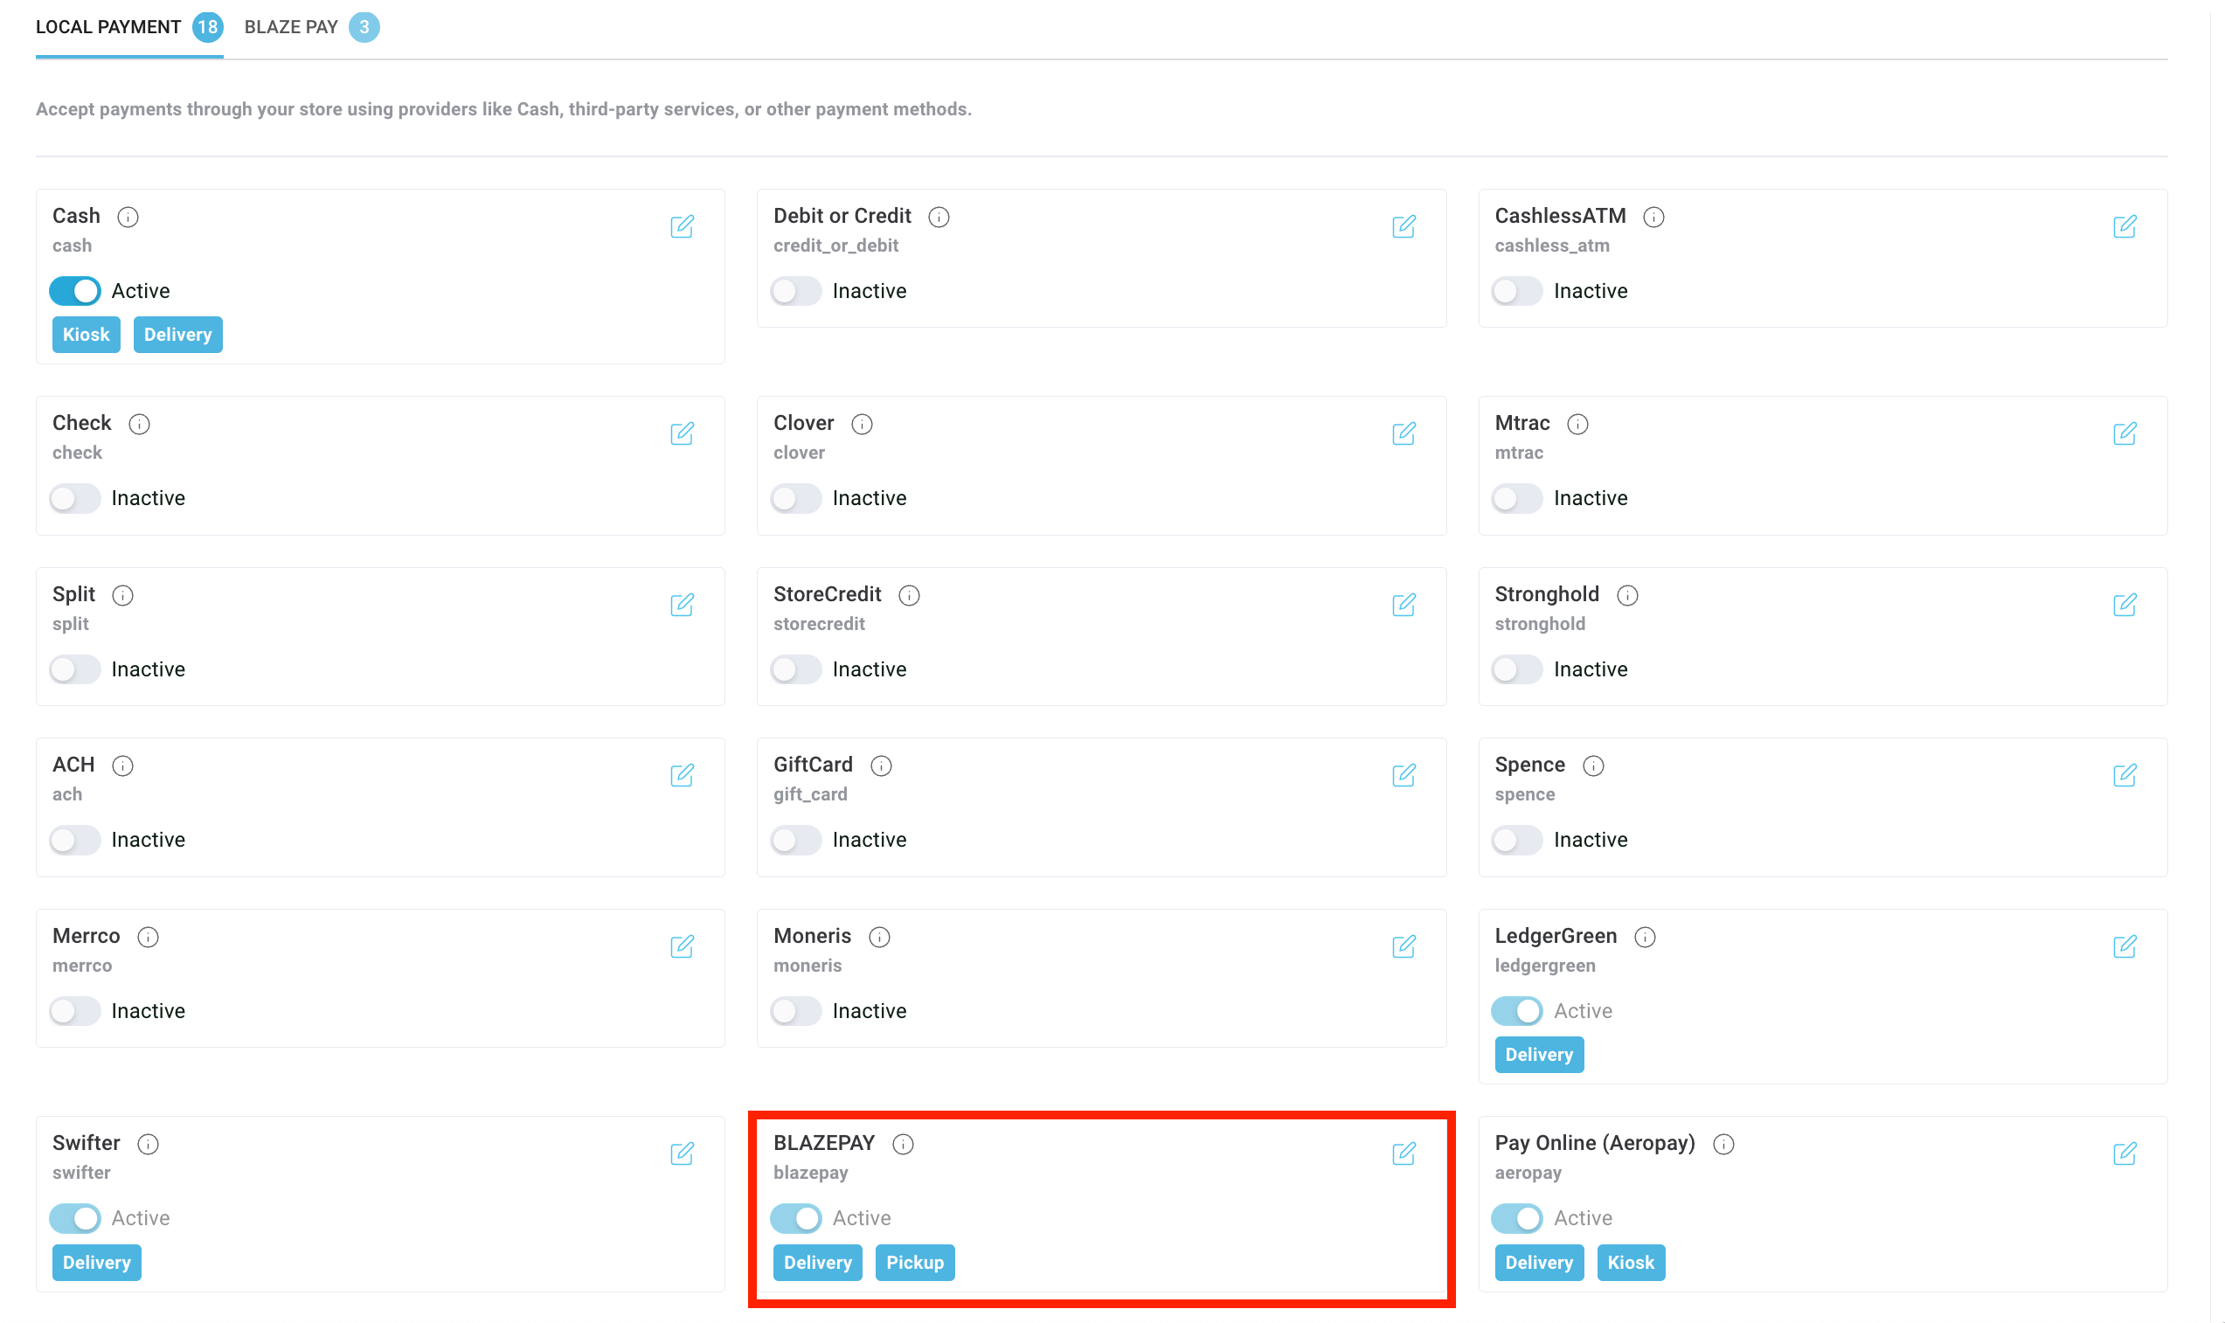This screenshot has width=2225, height=1323.
Task: Edit the StoreCredit payment method
Action: tap(1404, 605)
